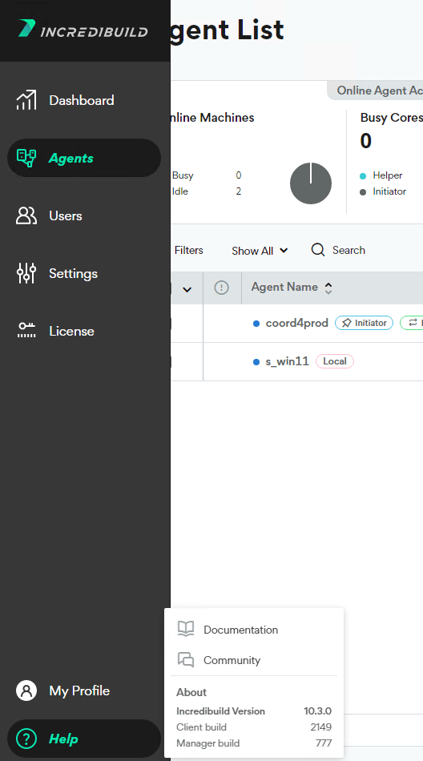This screenshot has width=423, height=761.
Task: Click the License key icon
Action: tap(26, 330)
